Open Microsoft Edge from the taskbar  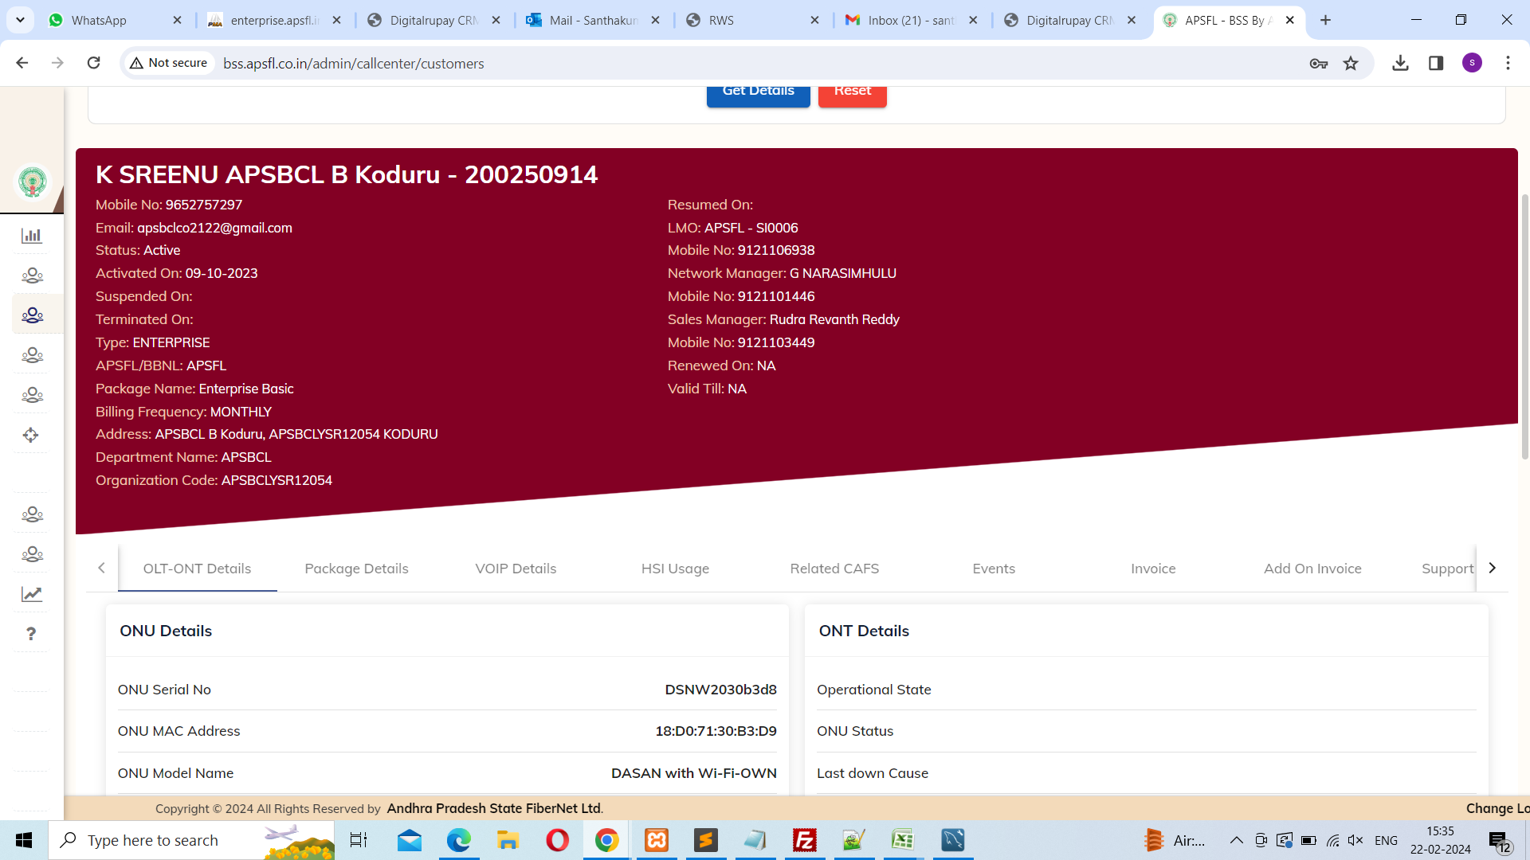tap(459, 840)
